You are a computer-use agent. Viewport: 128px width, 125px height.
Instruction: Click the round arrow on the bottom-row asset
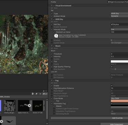point(1,121)
